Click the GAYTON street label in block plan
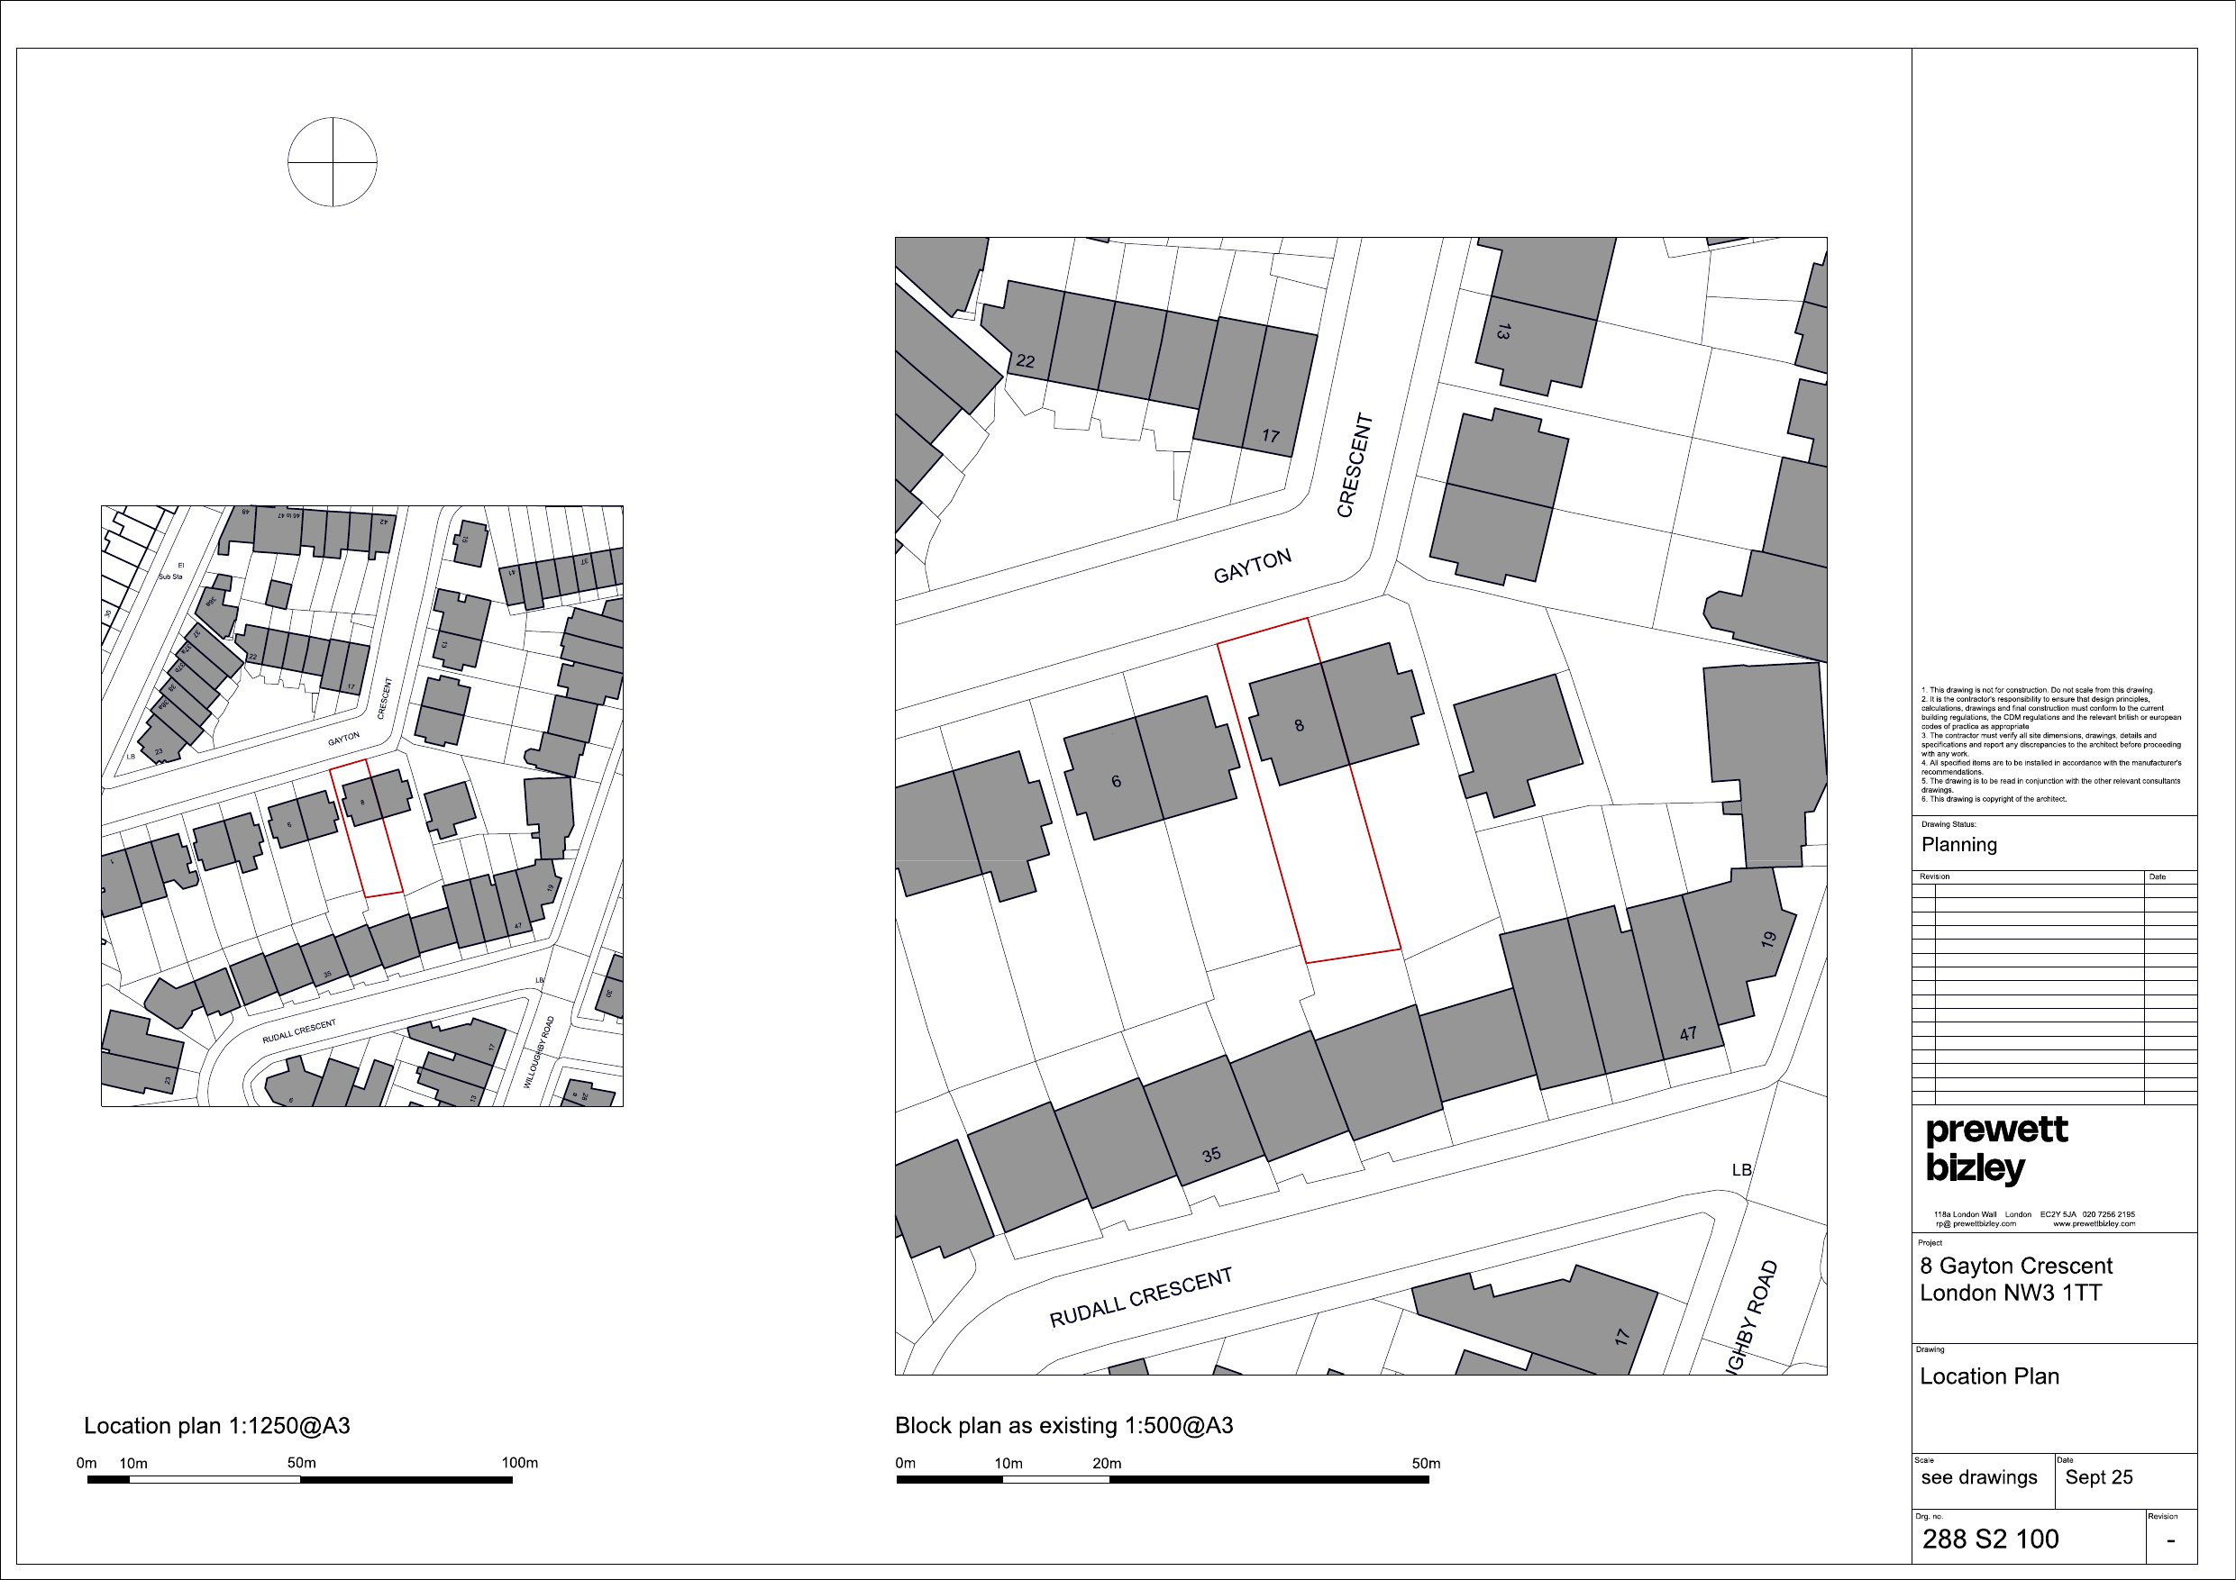The height and width of the screenshot is (1580, 2236). point(1253,566)
